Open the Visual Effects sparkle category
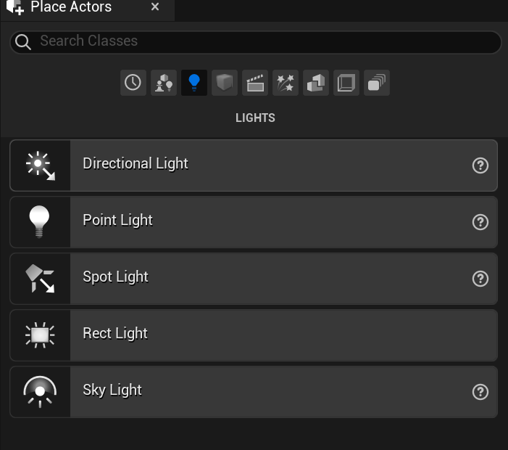Viewport: 508px width, 450px height. click(286, 83)
